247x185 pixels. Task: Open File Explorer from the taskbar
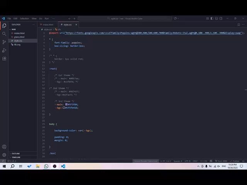[x=38, y=166]
